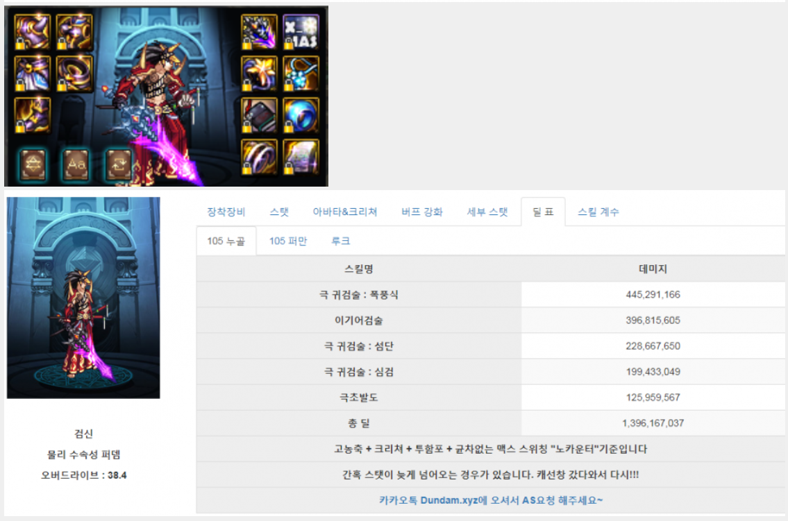Click the 데미지 column header
This screenshot has height=521, width=788.
653,269
